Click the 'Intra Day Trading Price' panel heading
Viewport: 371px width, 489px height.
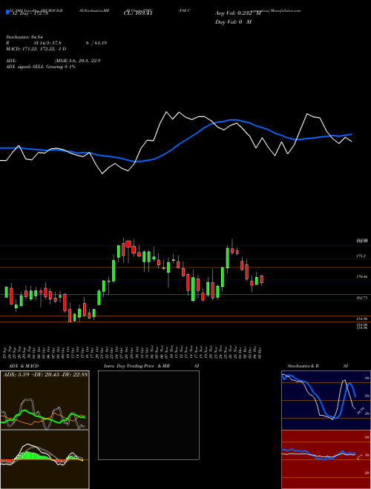pyautogui.click(x=129, y=366)
